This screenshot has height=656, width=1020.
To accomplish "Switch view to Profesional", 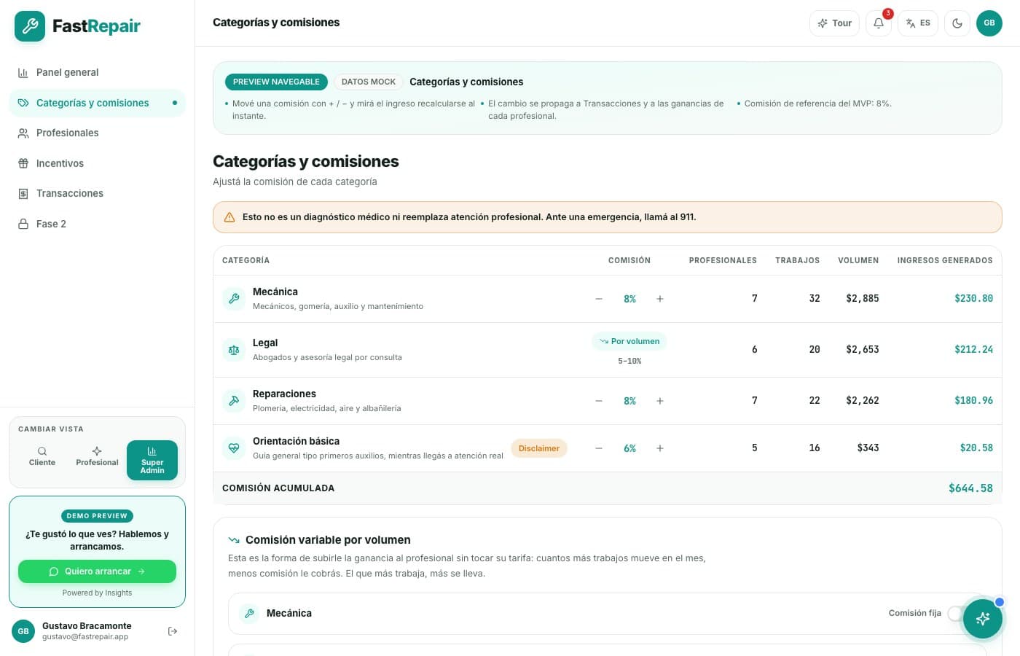I will 97,456.
